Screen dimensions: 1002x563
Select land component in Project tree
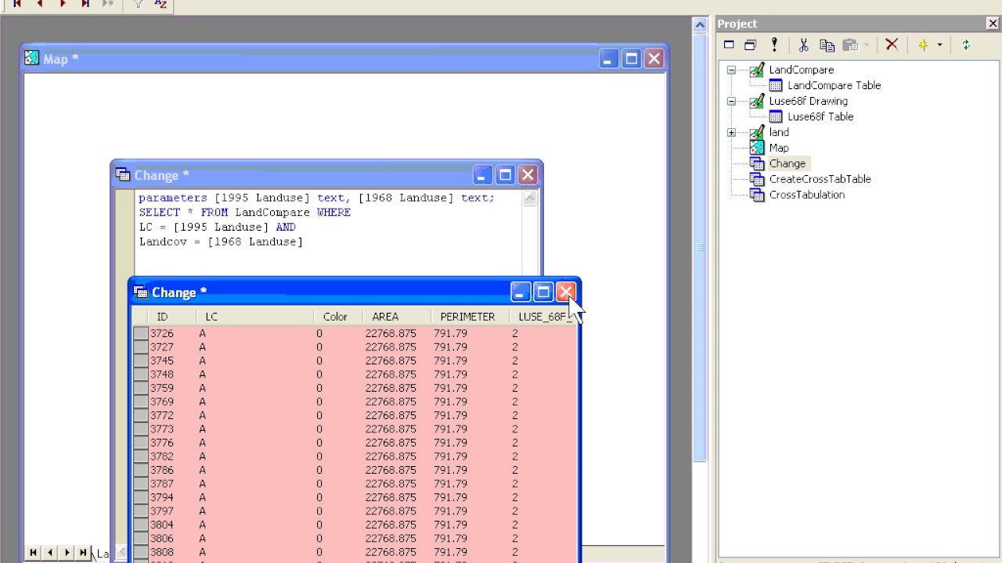(x=779, y=132)
